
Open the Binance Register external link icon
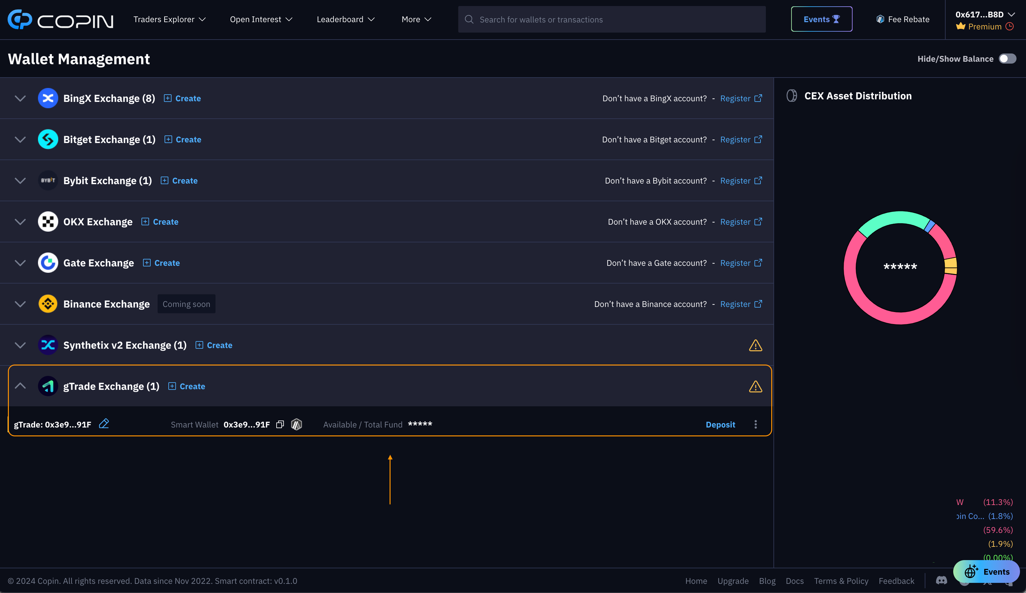(x=758, y=304)
